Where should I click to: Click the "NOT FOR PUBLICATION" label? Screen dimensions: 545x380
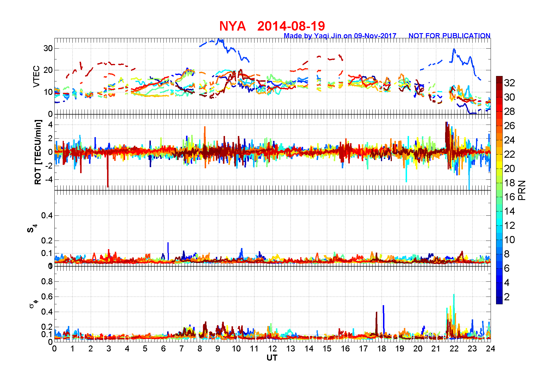(449, 36)
